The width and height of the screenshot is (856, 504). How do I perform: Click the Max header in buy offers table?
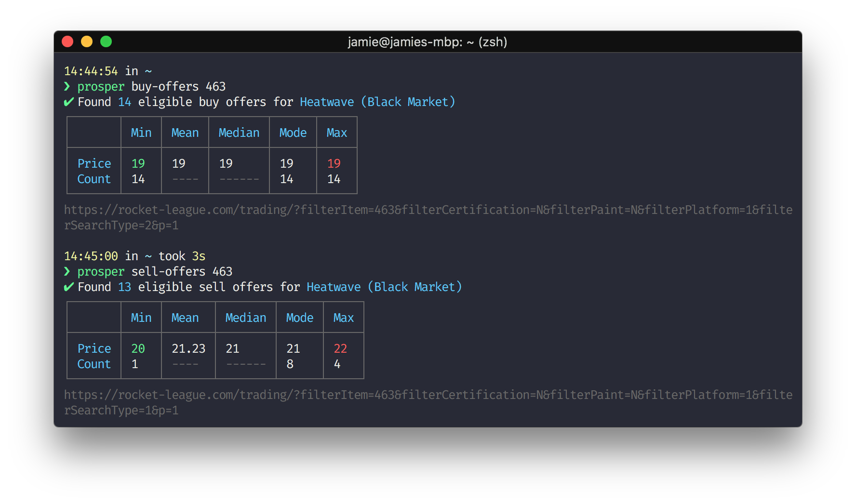(337, 133)
